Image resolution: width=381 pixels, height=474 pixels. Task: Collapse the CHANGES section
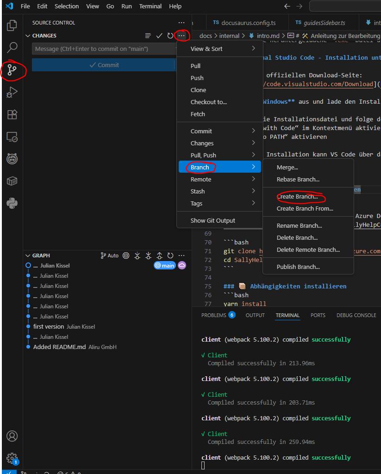pos(28,36)
